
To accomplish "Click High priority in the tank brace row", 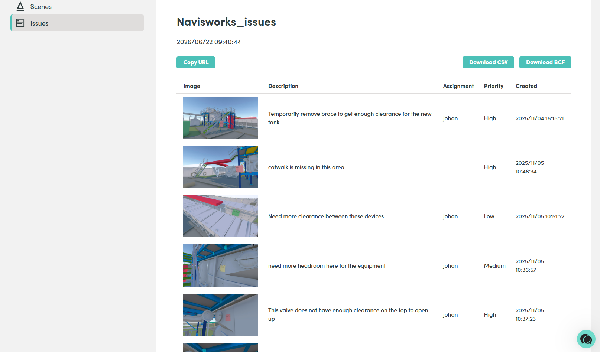I will click(x=490, y=118).
